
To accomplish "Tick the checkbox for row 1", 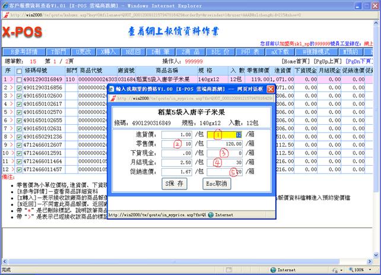I will pos(20,78).
